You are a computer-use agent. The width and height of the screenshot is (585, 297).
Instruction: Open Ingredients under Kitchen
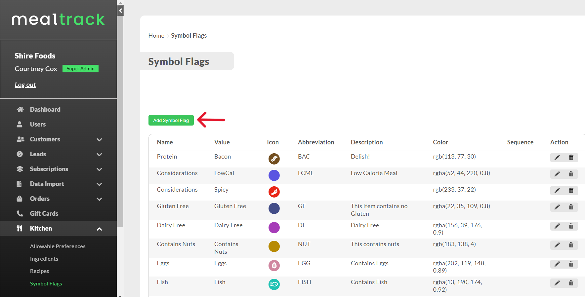point(44,259)
